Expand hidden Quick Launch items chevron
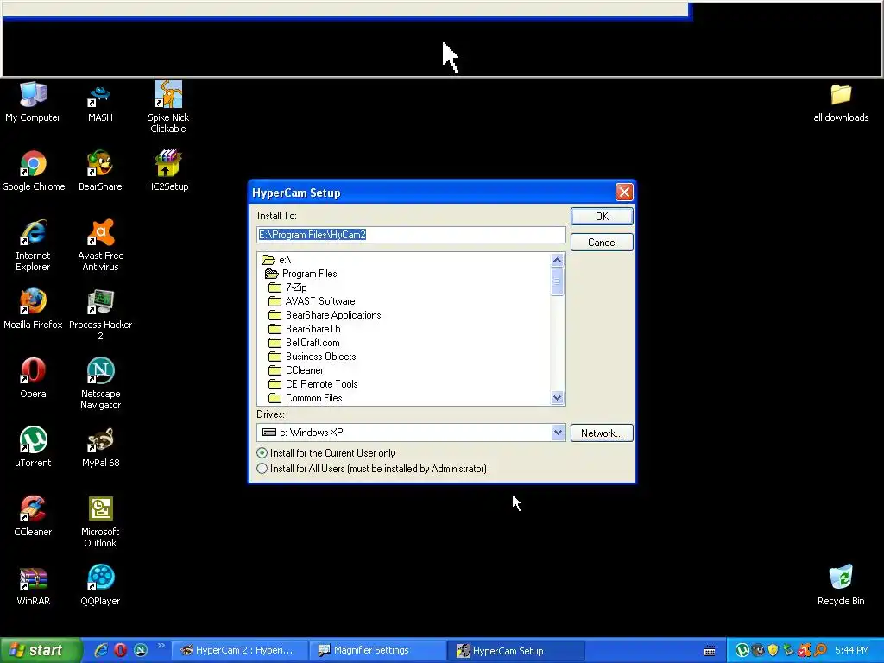This screenshot has height=663, width=884. [161, 646]
